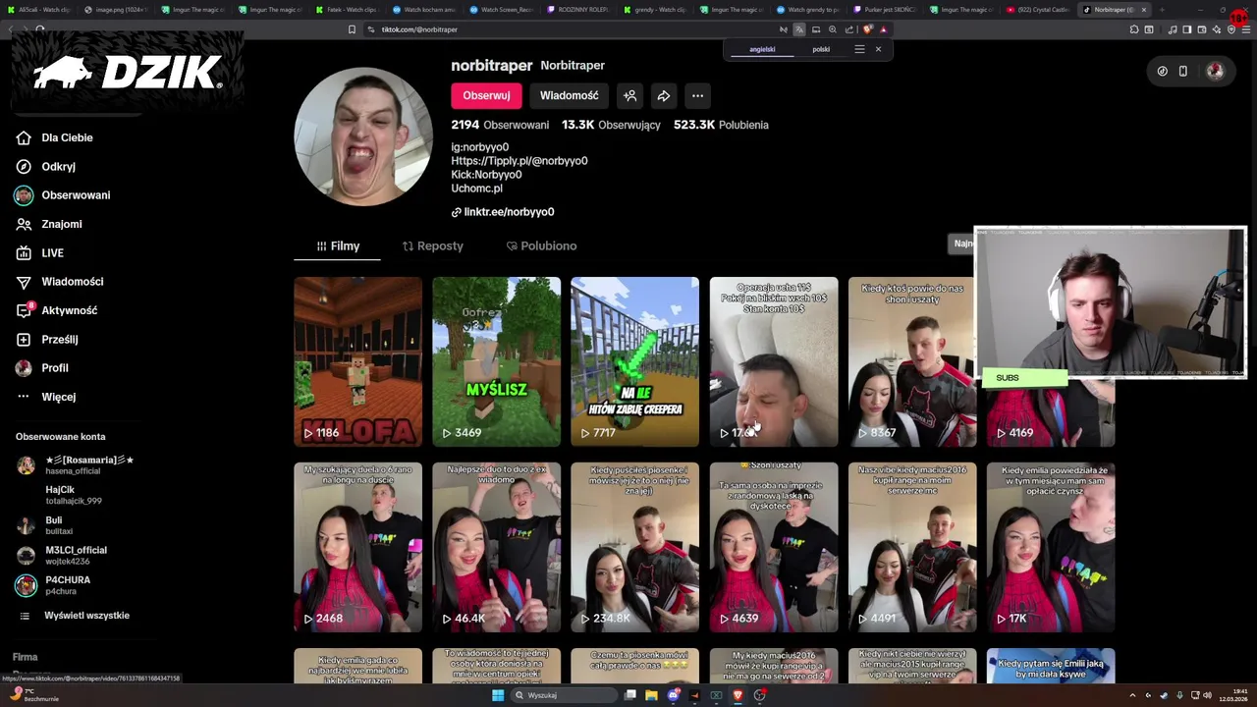Viewport: 1257px width, 707px height.
Task: Click the zoom magnifier icon in the address bar
Action: (x=833, y=29)
